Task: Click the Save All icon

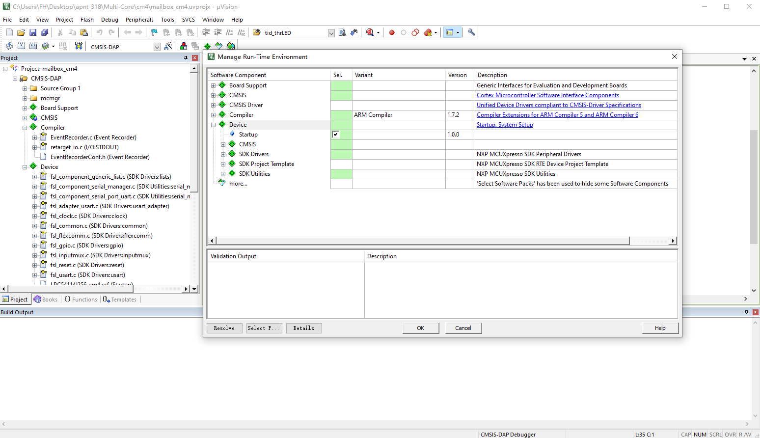Action: 45,32
